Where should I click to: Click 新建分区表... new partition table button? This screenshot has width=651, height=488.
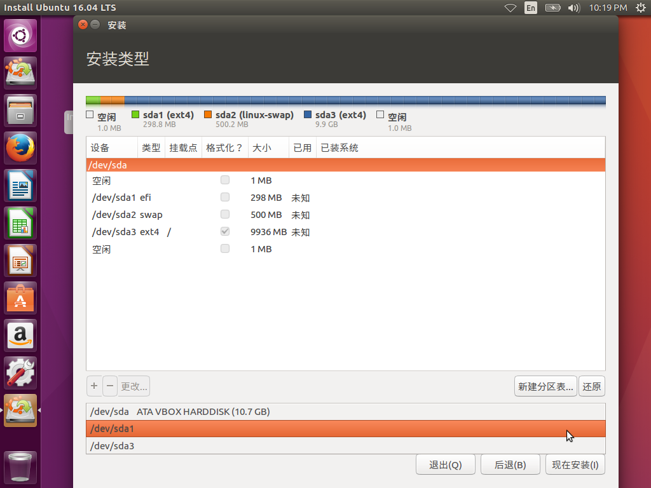pos(545,386)
